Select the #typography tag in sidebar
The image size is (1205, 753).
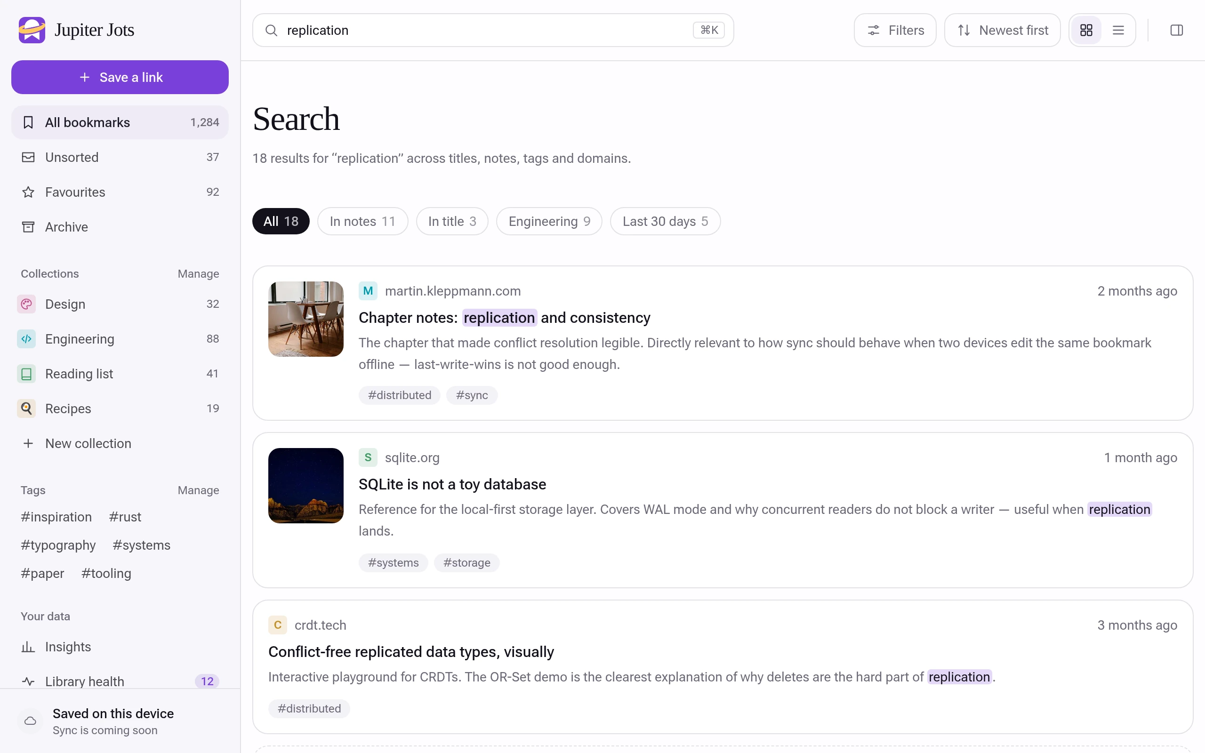(x=58, y=545)
